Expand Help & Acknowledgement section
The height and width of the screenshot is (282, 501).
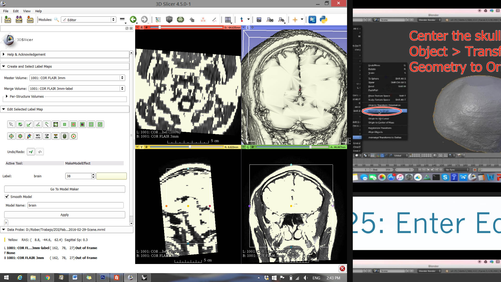click(64, 54)
